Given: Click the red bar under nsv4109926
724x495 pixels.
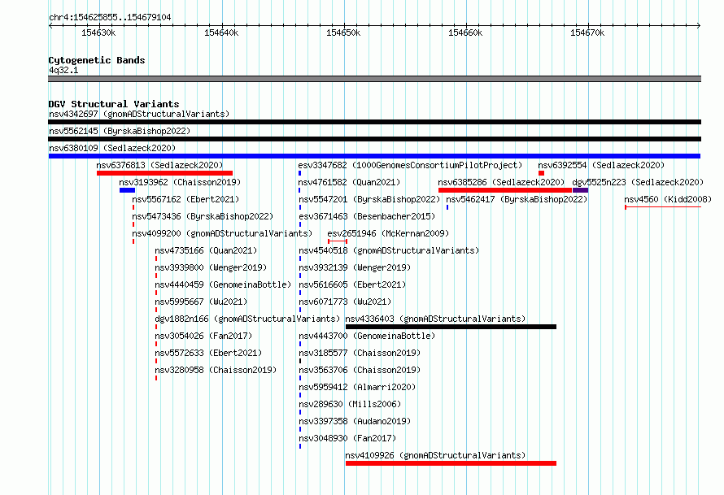Looking at the screenshot, I should coord(451,463).
